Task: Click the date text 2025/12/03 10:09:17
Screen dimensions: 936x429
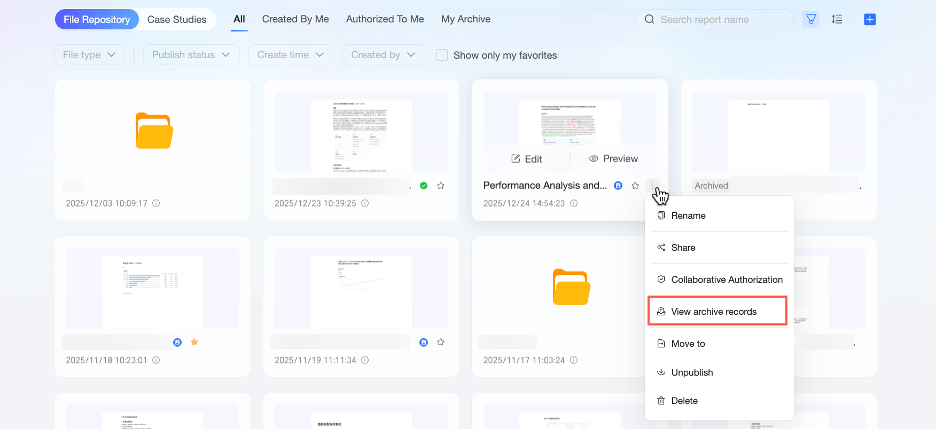Action: (x=107, y=203)
